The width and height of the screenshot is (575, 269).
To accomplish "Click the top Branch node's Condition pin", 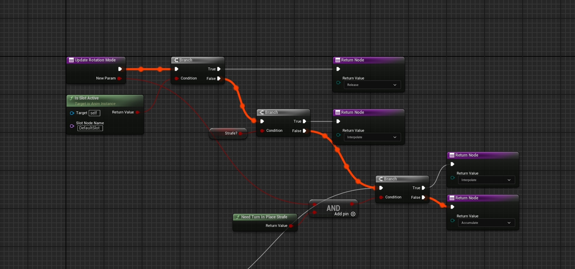I will pos(176,78).
